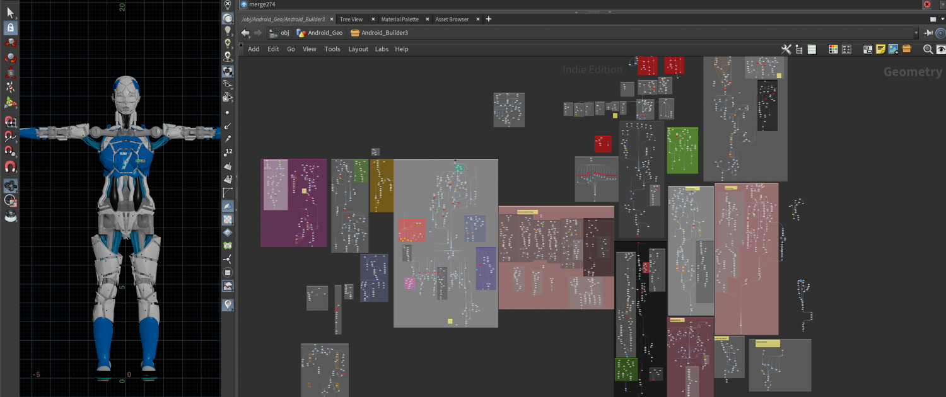Screen dimensions: 946x397
Task: Enable grid snapping magnet icon
Action: click(x=11, y=121)
